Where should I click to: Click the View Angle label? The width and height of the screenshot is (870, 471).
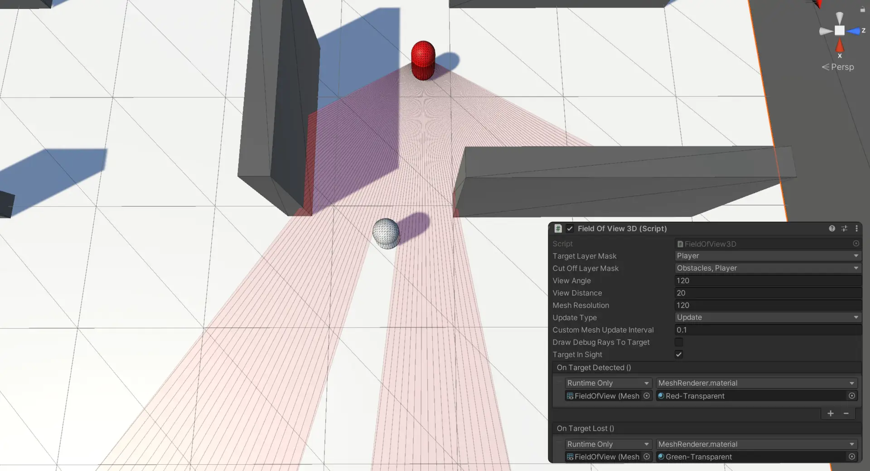(x=571, y=281)
